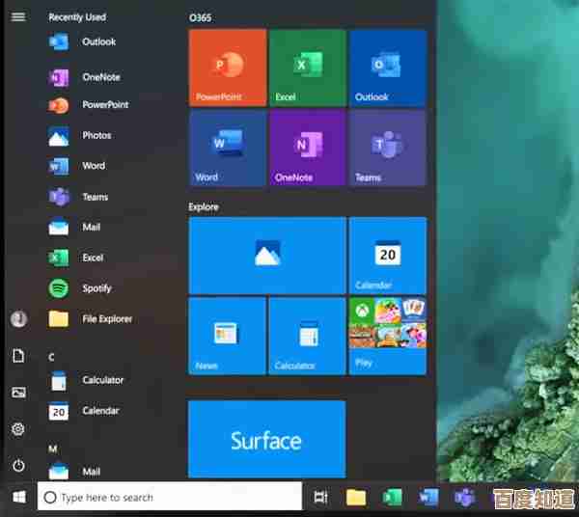
Task: Click the Windows Start button
Action: (x=19, y=497)
